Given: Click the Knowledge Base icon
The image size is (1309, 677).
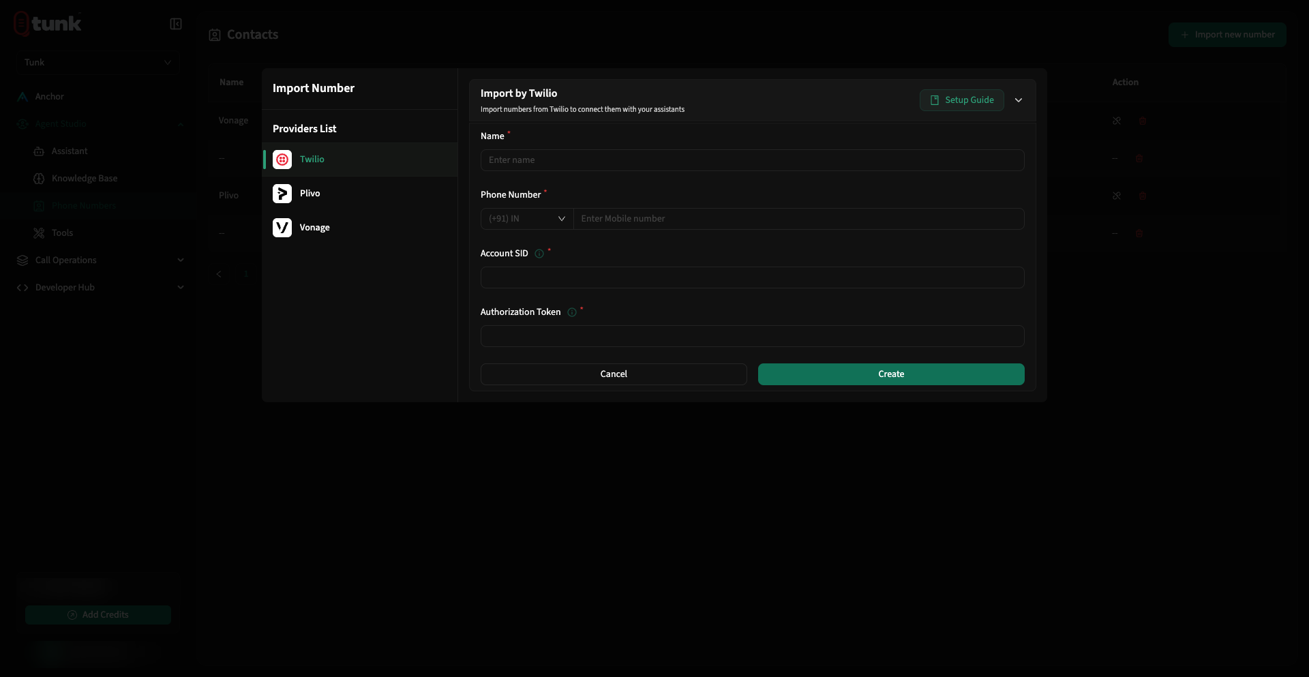Looking at the screenshot, I should click(39, 179).
